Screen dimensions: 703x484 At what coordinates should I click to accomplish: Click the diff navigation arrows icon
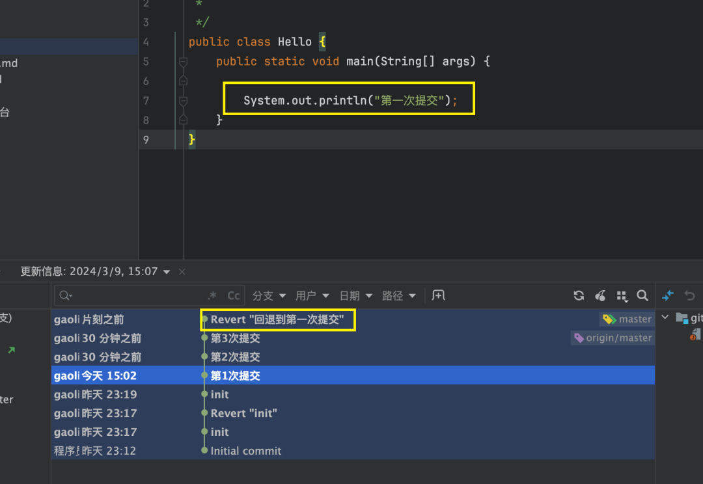[x=668, y=296]
